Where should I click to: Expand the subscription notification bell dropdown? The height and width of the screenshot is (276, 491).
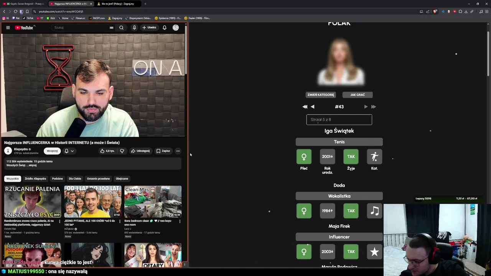(x=69, y=151)
